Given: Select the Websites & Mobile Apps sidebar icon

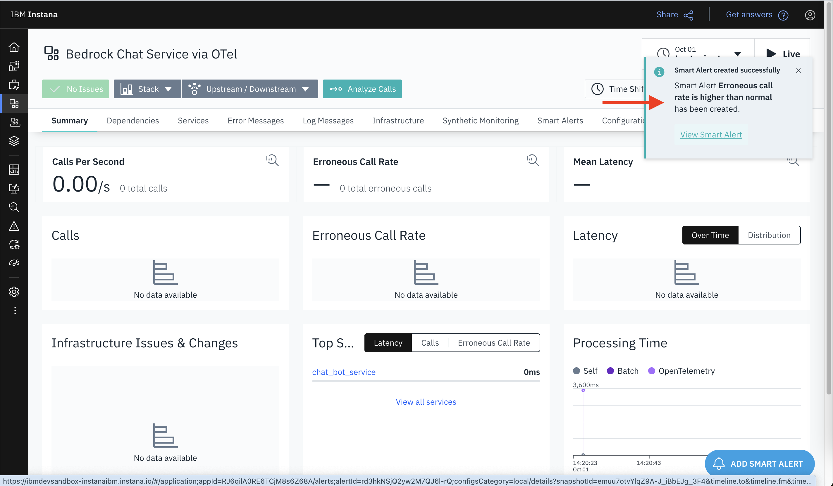Looking at the screenshot, I should point(14,66).
